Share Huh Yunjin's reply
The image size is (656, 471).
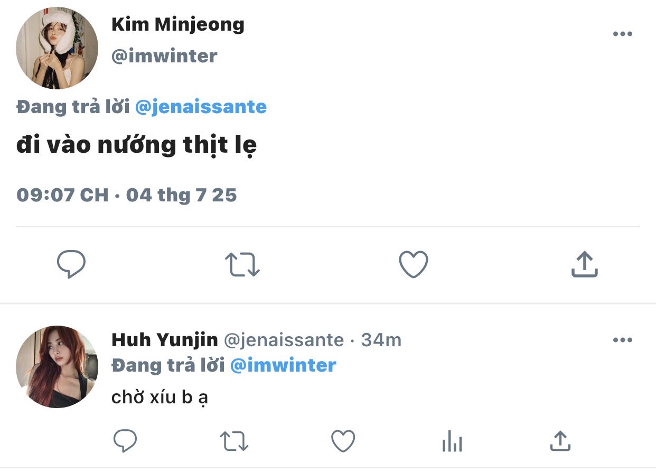tap(560, 440)
